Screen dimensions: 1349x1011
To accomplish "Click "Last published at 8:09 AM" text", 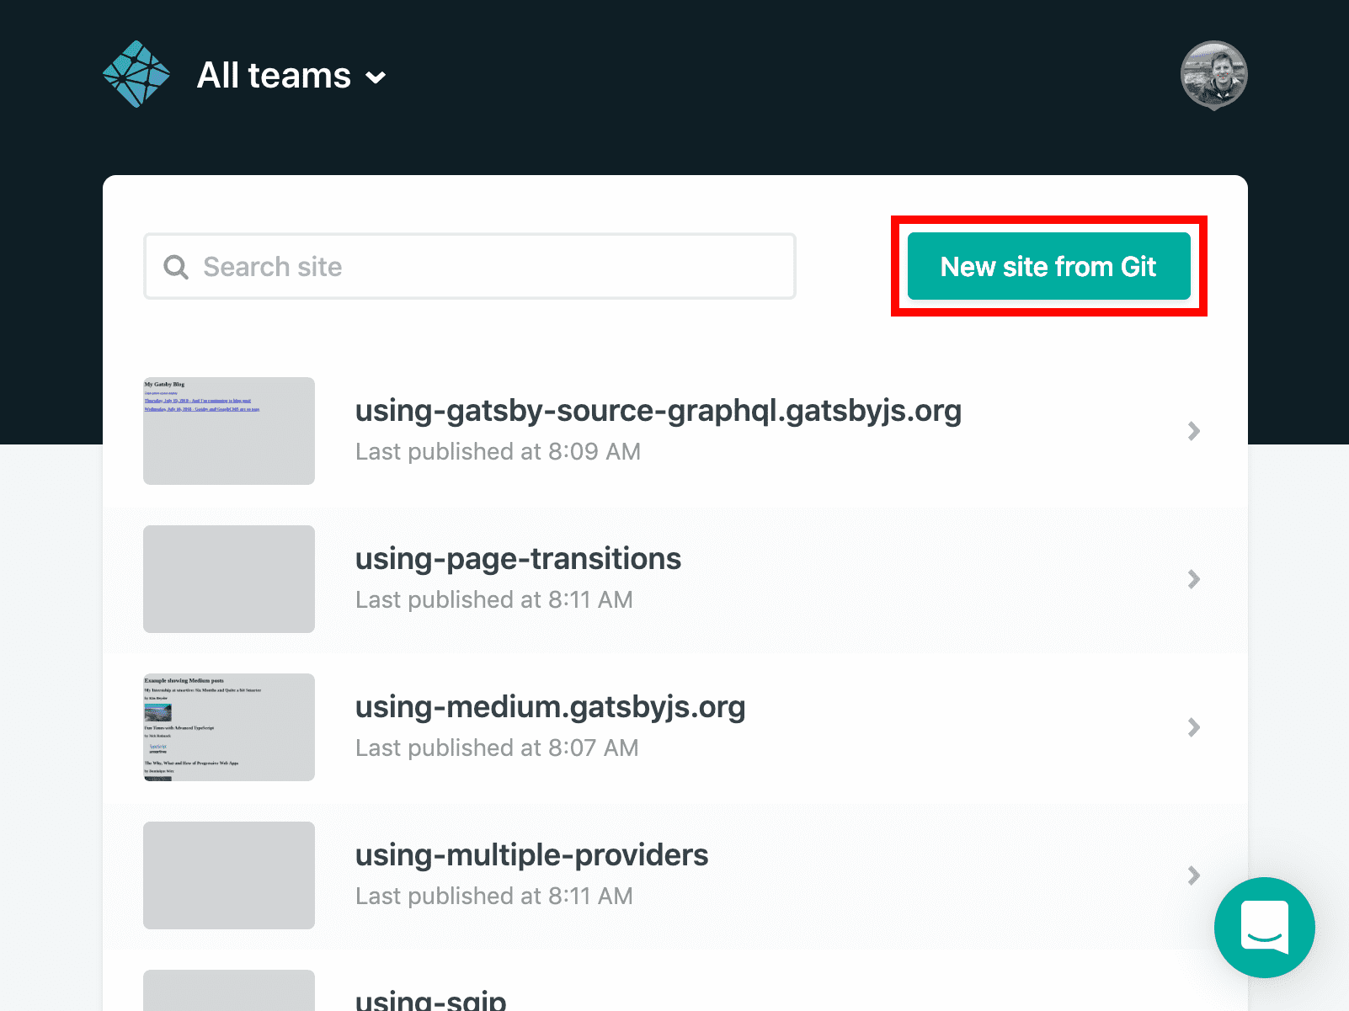I will coord(498,452).
